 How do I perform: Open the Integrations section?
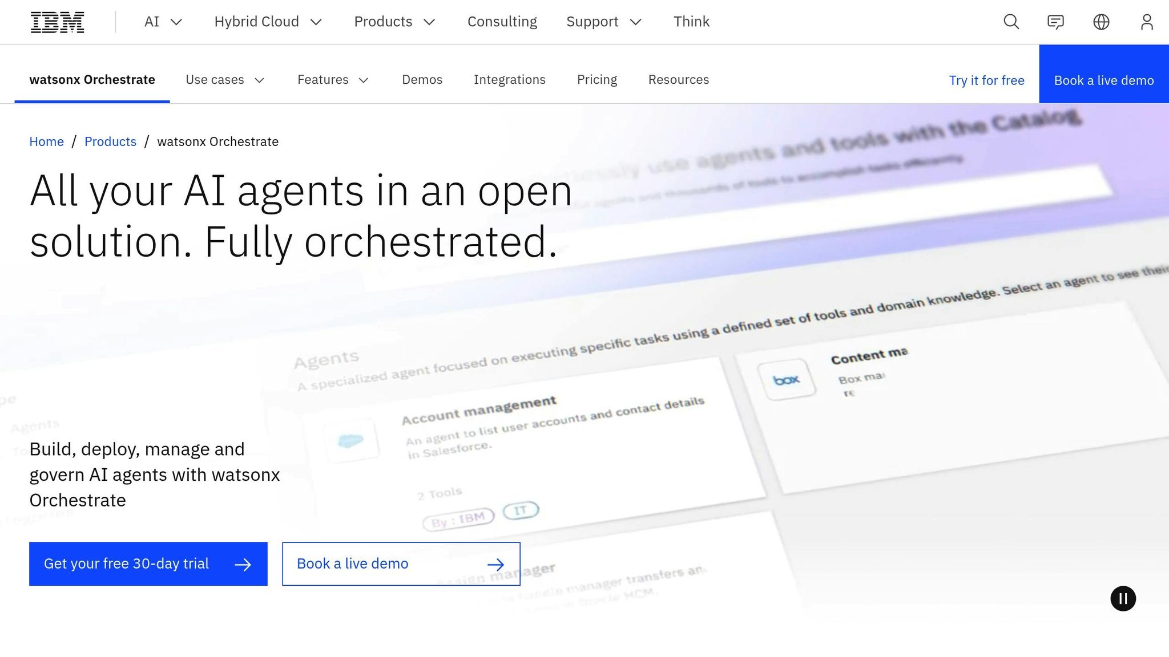pos(509,80)
